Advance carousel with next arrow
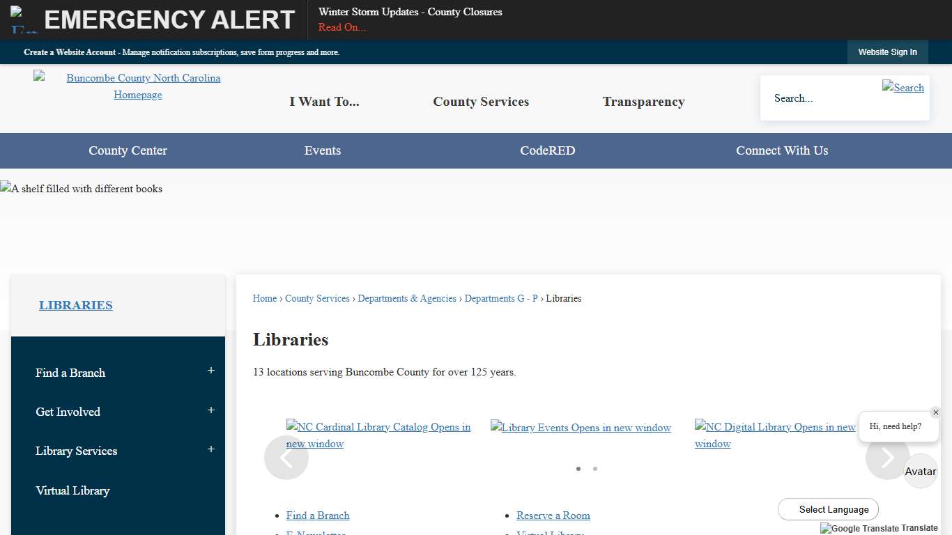The height and width of the screenshot is (535, 952). tap(887, 458)
